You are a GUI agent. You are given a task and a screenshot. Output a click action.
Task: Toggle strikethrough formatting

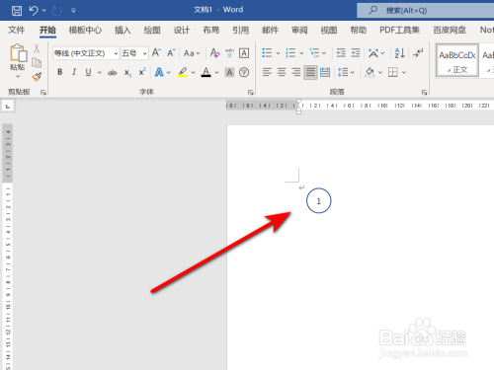(113, 72)
